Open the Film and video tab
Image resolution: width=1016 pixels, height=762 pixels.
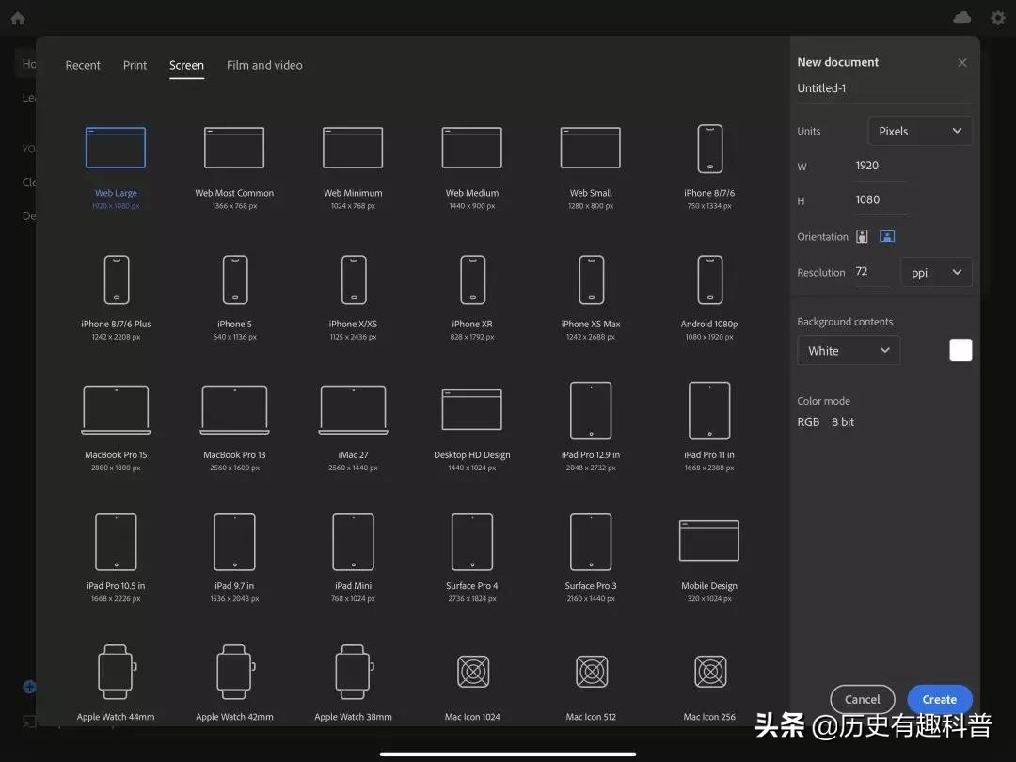pos(264,65)
